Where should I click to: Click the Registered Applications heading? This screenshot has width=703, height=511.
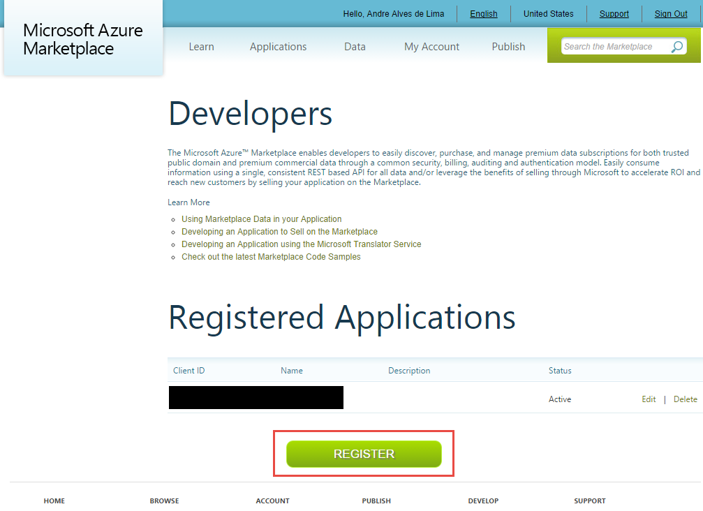tap(341, 318)
